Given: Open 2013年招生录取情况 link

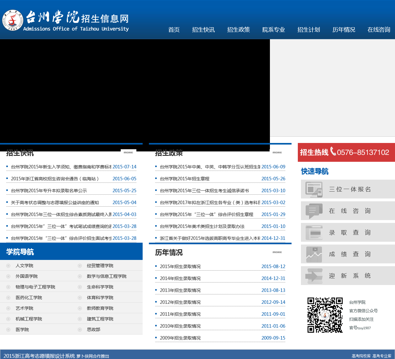Looking at the screenshot, I should point(180,290).
